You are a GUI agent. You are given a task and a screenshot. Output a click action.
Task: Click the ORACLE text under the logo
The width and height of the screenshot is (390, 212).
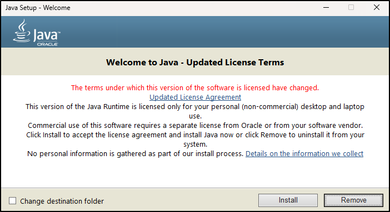coord(47,44)
